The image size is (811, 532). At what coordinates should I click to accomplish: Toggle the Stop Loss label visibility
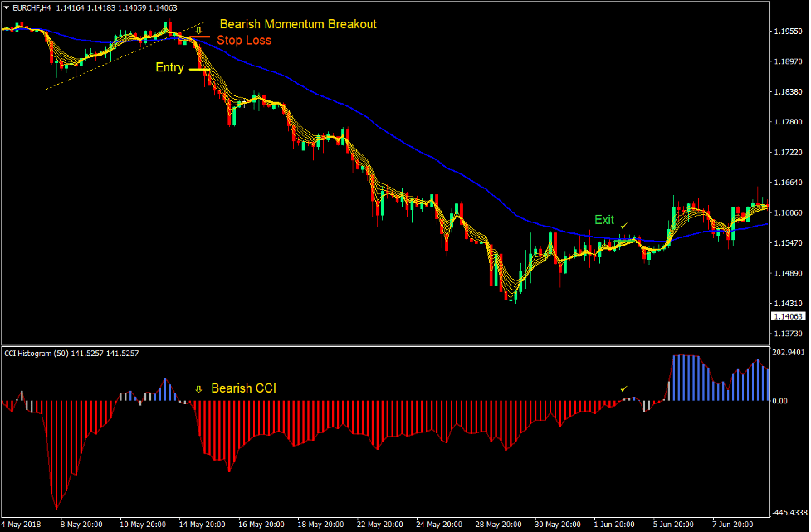(244, 40)
